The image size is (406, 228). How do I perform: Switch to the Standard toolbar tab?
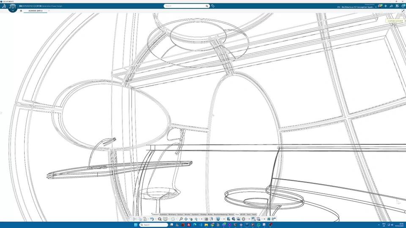(x=155, y=214)
